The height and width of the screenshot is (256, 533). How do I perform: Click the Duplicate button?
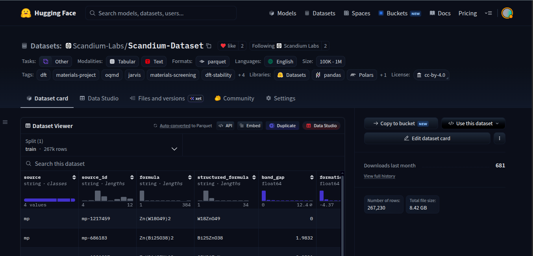pos(282,126)
